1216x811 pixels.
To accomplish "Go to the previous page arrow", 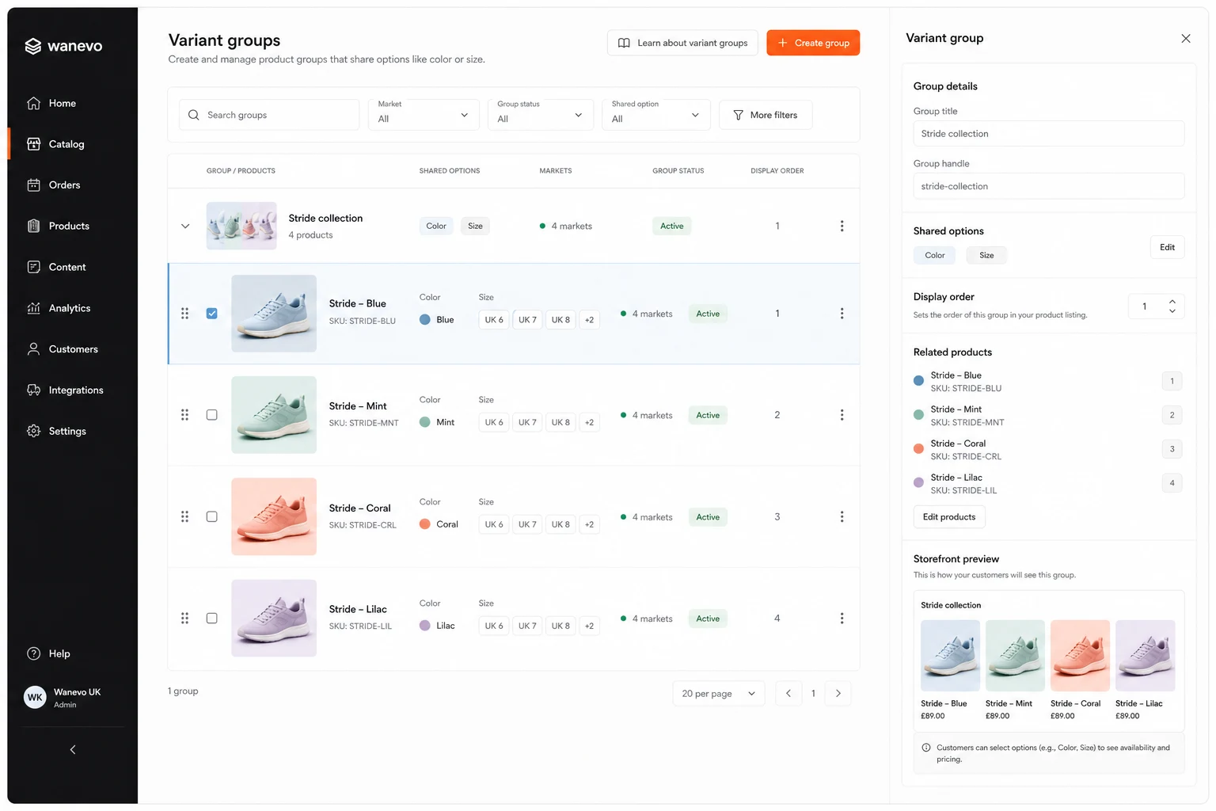I will pos(788,694).
